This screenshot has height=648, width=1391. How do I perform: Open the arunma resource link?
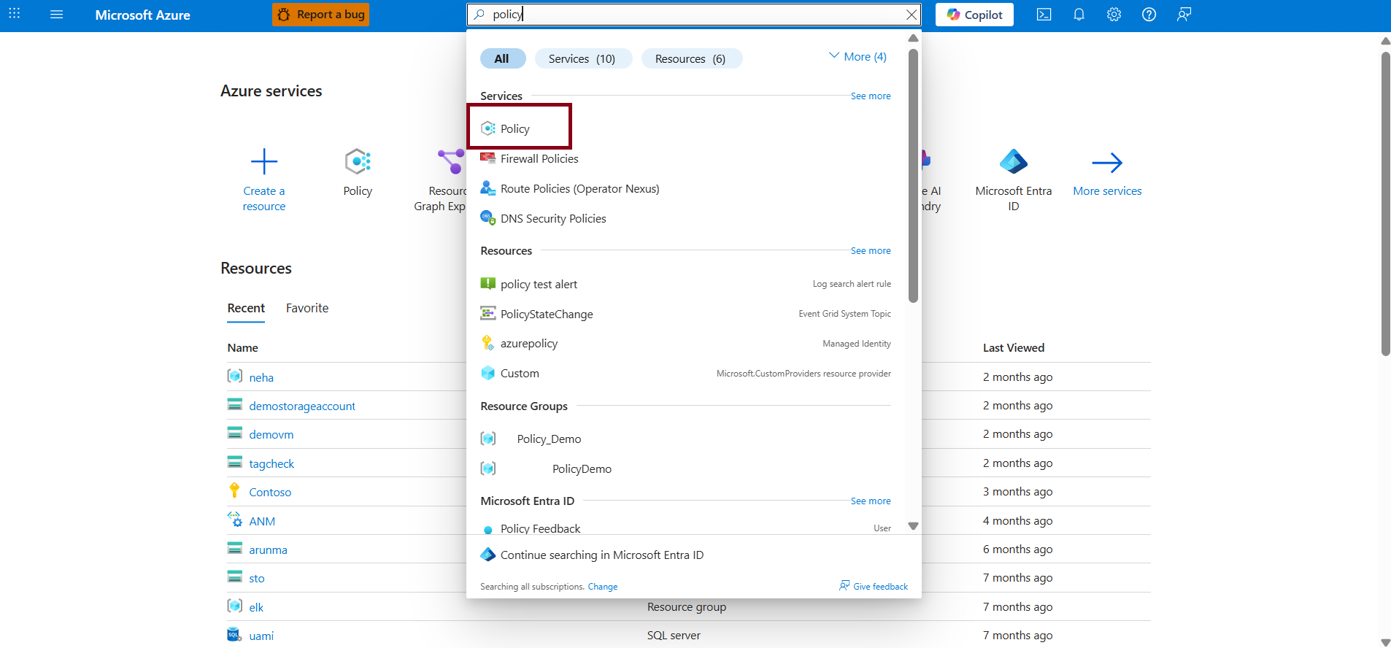point(268,549)
